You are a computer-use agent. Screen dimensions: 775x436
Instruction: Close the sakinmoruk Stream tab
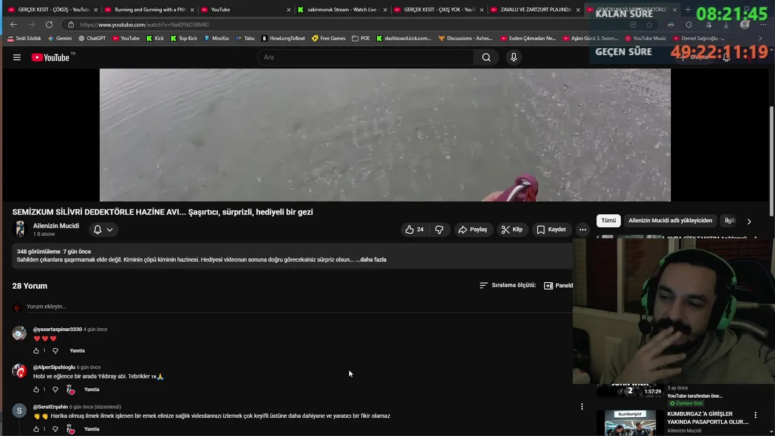(x=386, y=10)
